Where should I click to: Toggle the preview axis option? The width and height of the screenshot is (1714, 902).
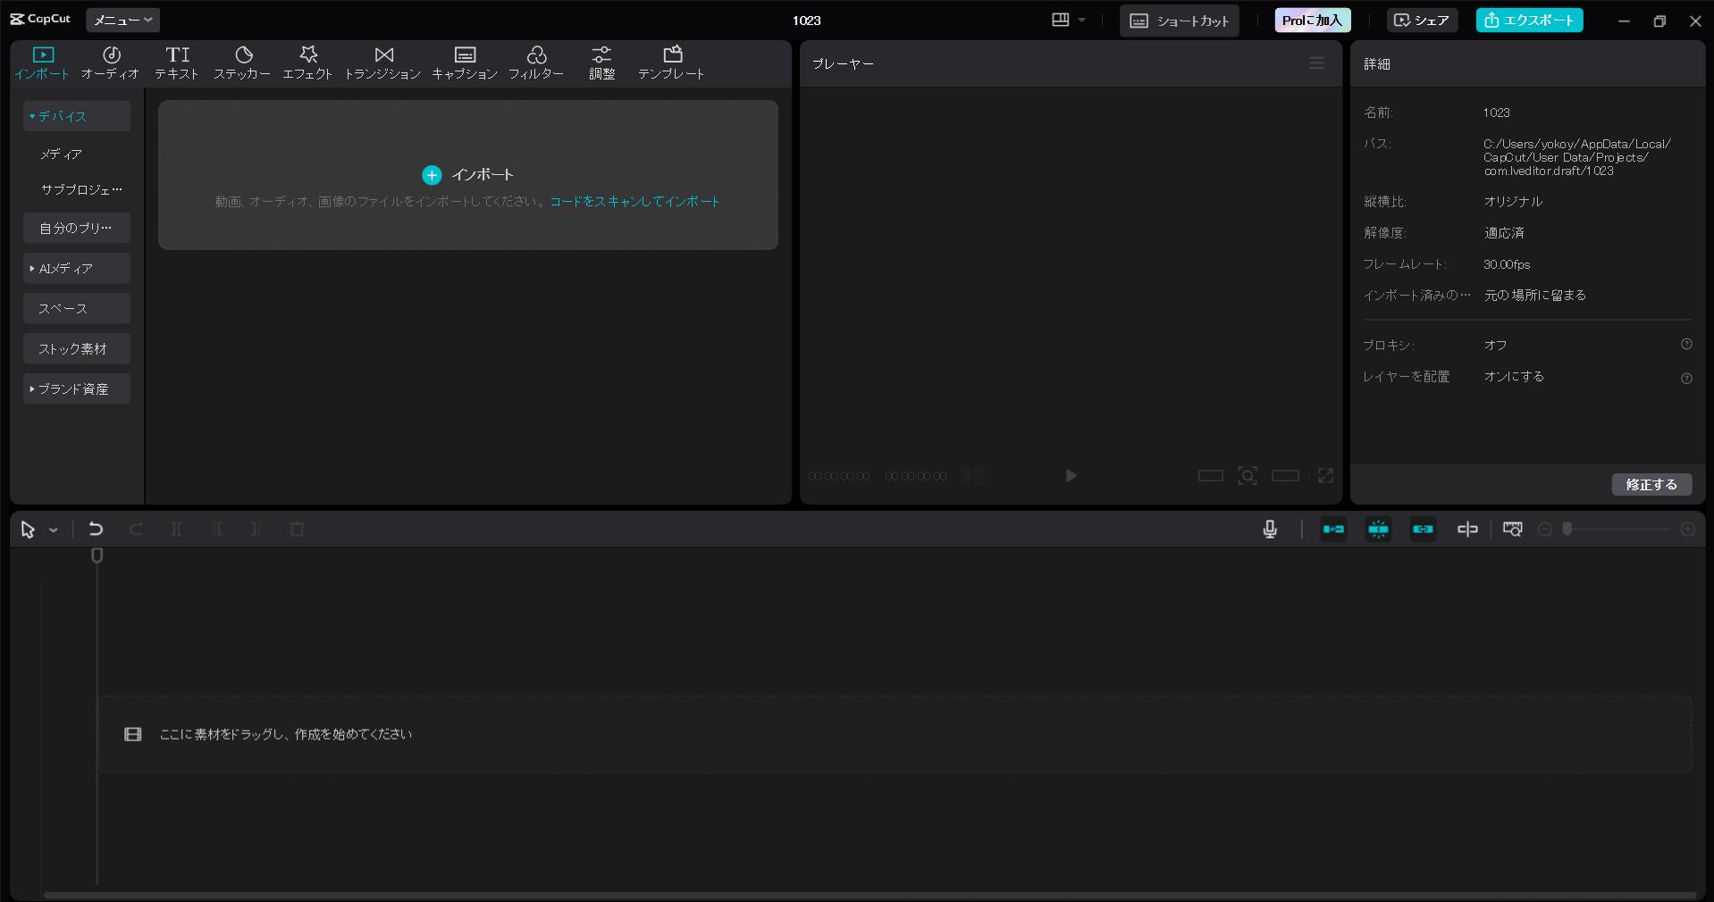coord(1467,530)
